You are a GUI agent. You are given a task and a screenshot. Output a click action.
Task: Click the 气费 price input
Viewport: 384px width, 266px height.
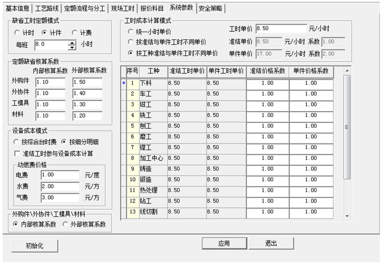[x=60, y=198]
